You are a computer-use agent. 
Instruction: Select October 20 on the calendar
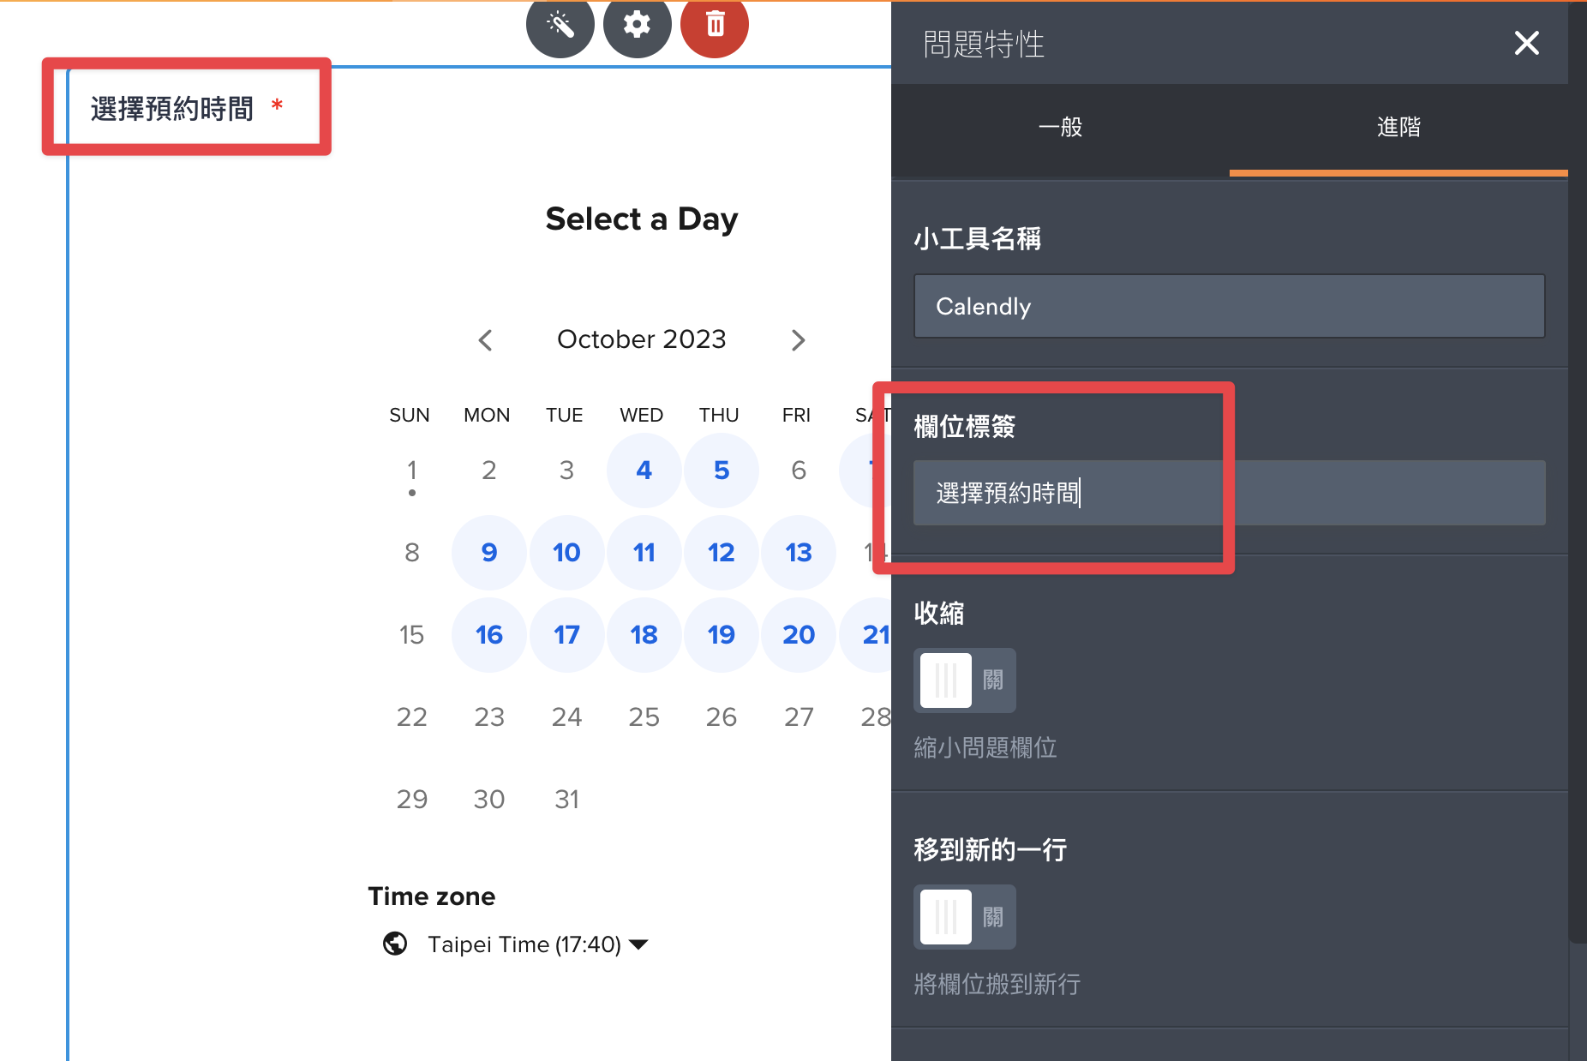(798, 634)
